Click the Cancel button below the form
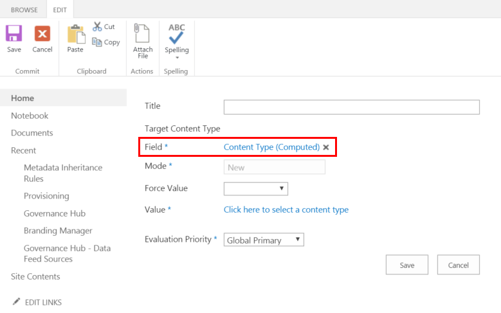Screen dimensions: 501x313 click(x=458, y=265)
